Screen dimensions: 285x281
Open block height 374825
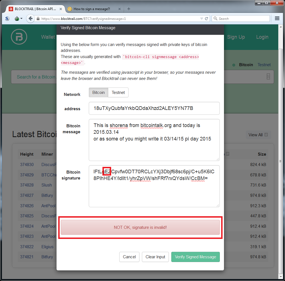pyautogui.click(x=27, y=216)
